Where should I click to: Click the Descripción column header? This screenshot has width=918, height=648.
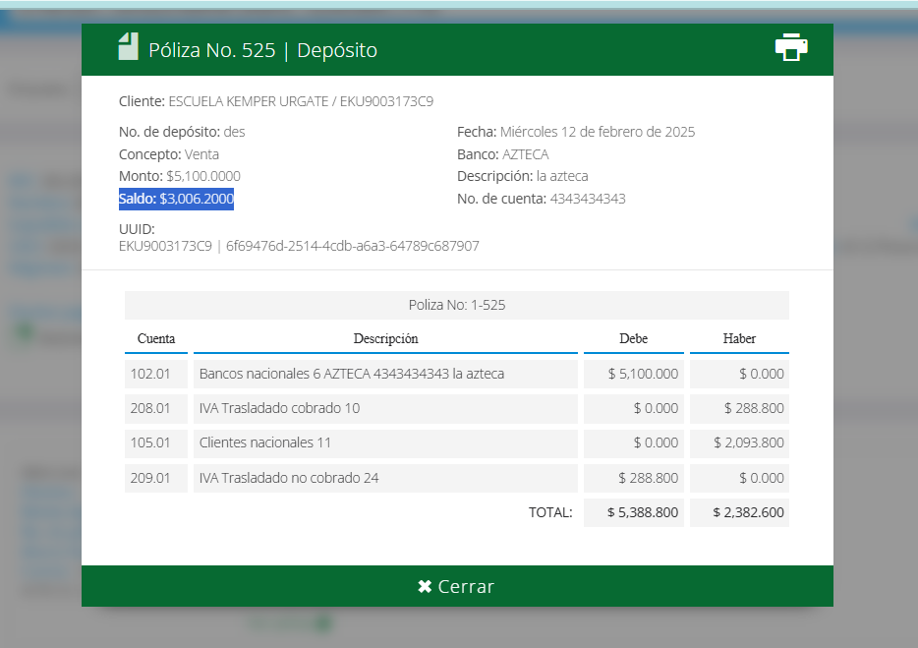click(x=385, y=339)
